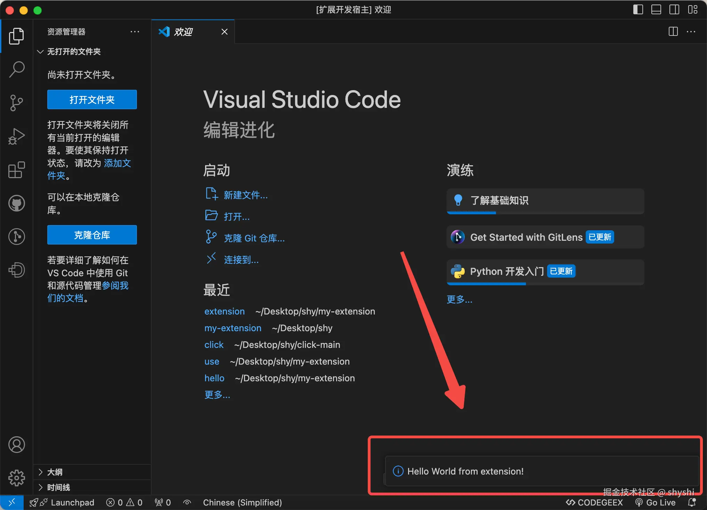Viewport: 707px width, 510px height.
Task: Open the Accounts icon in activity bar
Action: (x=16, y=445)
